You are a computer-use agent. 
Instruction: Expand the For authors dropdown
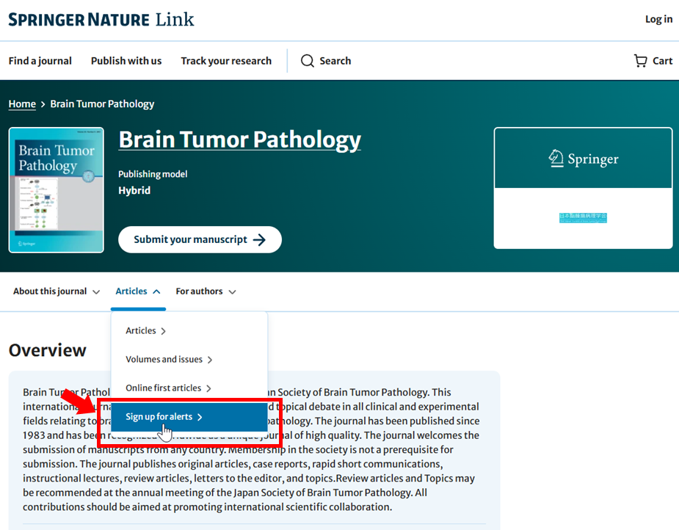(x=206, y=291)
